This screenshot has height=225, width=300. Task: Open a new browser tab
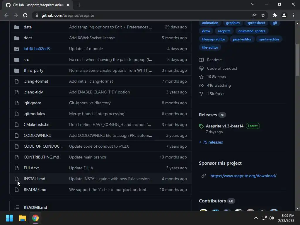[79, 5]
